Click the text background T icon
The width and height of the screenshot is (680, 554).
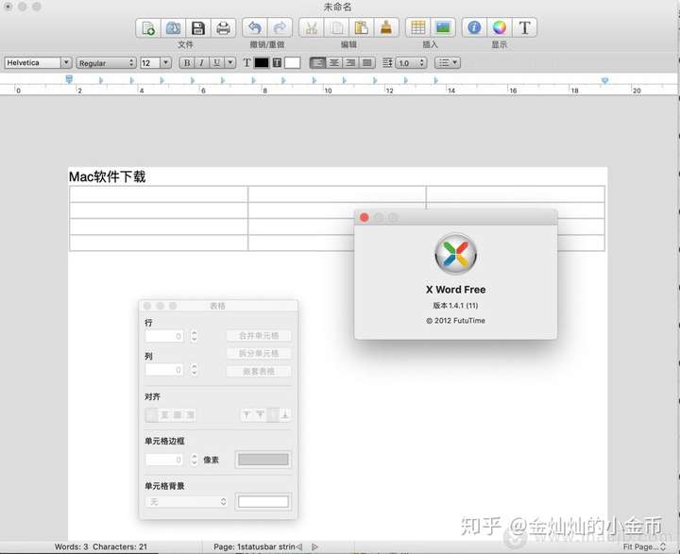pos(277,63)
